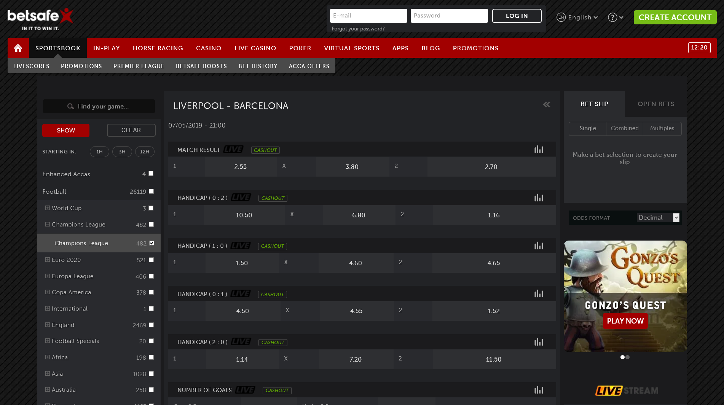The image size is (724, 405).
Task: Collapse the Champions League tree node
Action: 48,224
